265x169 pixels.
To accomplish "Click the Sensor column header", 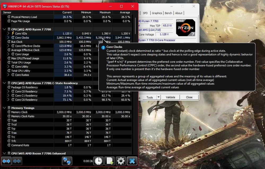I will 28,12.
